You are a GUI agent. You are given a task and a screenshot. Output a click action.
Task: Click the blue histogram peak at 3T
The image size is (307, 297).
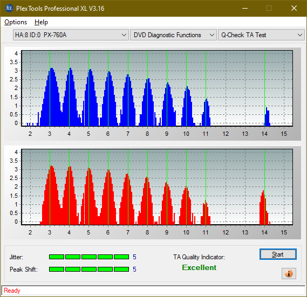(x=51, y=97)
